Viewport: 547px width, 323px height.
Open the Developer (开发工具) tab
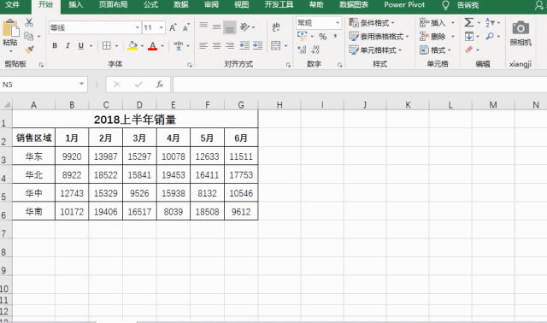point(279,5)
